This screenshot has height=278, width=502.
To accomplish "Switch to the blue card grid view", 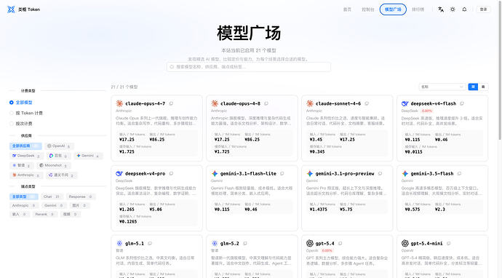I will coord(473,87).
